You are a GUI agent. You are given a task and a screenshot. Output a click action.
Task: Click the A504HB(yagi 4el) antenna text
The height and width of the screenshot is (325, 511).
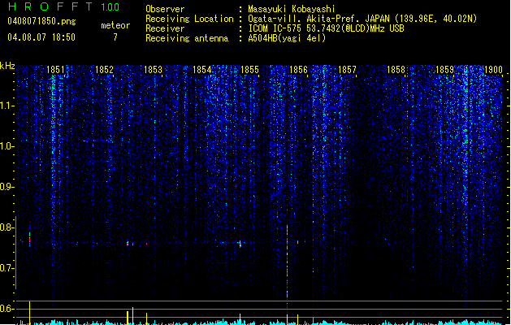[x=287, y=38]
